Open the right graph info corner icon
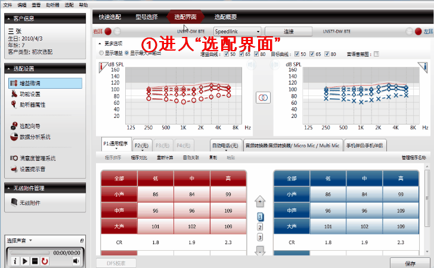The height and width of the screenshot is (268, 434). (x=103, y=66)
